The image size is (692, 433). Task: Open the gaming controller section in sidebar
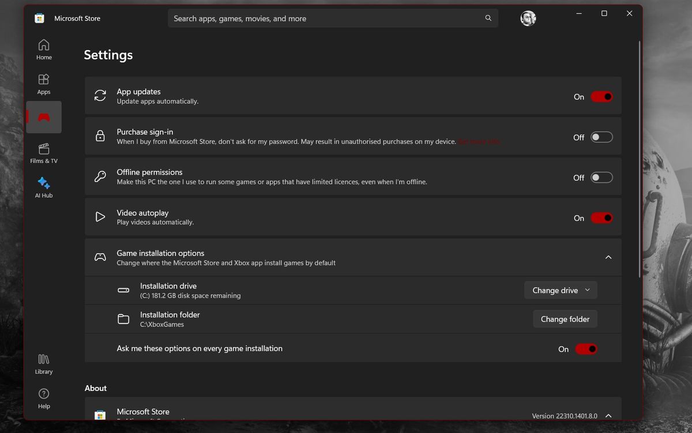point(43,116)
